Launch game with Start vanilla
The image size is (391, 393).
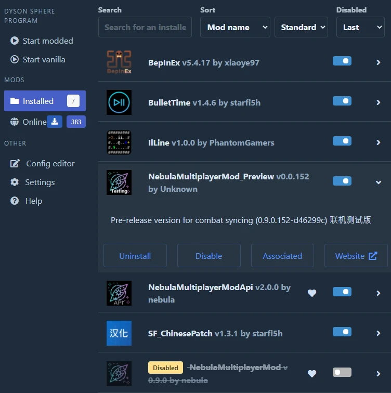coord(37,59)
